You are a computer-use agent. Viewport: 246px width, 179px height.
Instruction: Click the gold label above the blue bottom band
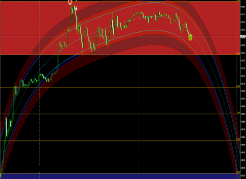click(x=238, y=172)
